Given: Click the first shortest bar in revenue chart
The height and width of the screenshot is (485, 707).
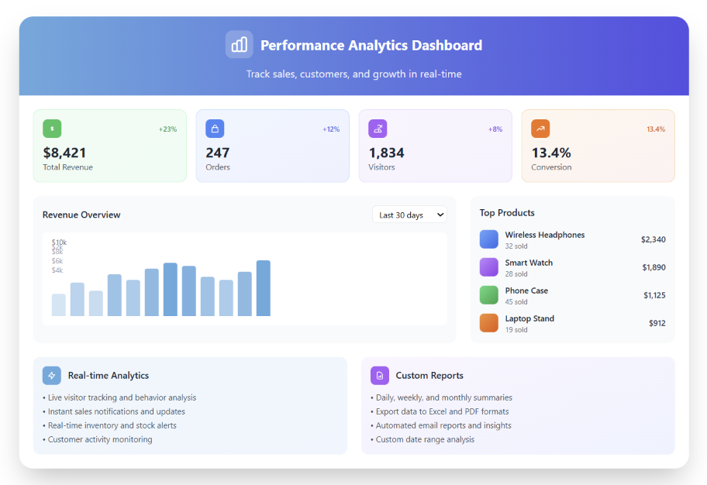Looking at the screenshot, I should click(x=59, y=304).
